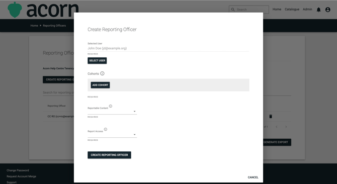Show the Reportable Content info icon

[111, 106]
